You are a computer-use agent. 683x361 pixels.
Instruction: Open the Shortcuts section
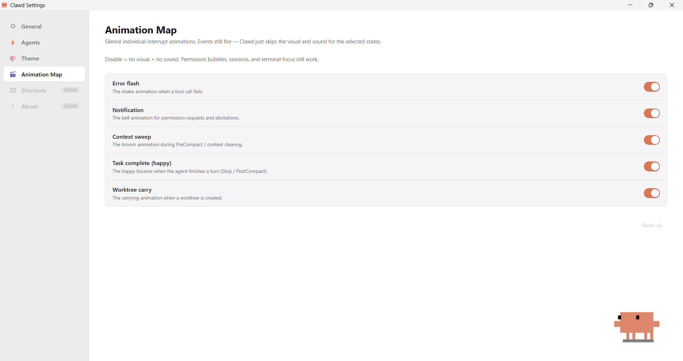click(x=44, y=90)
